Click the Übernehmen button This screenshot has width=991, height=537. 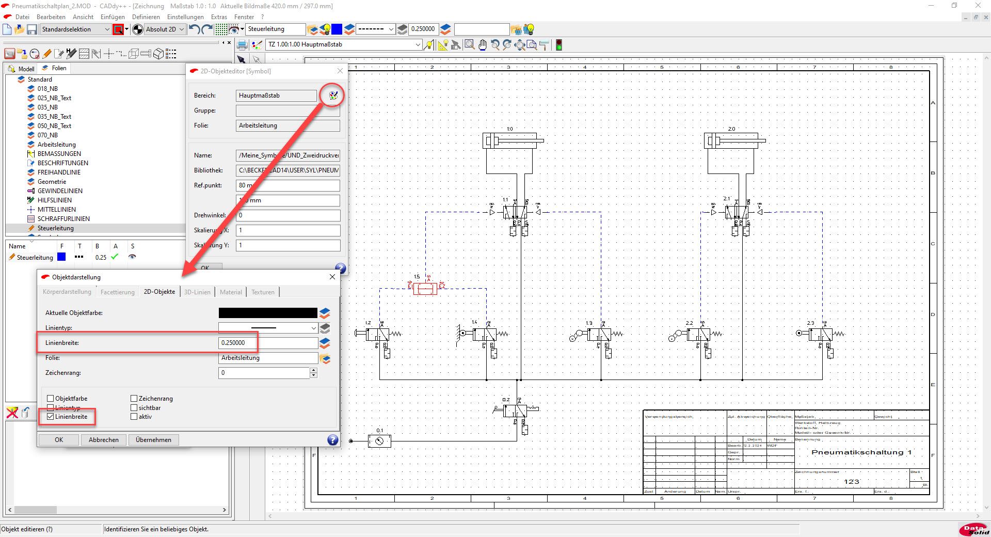[x=153, y=439]
